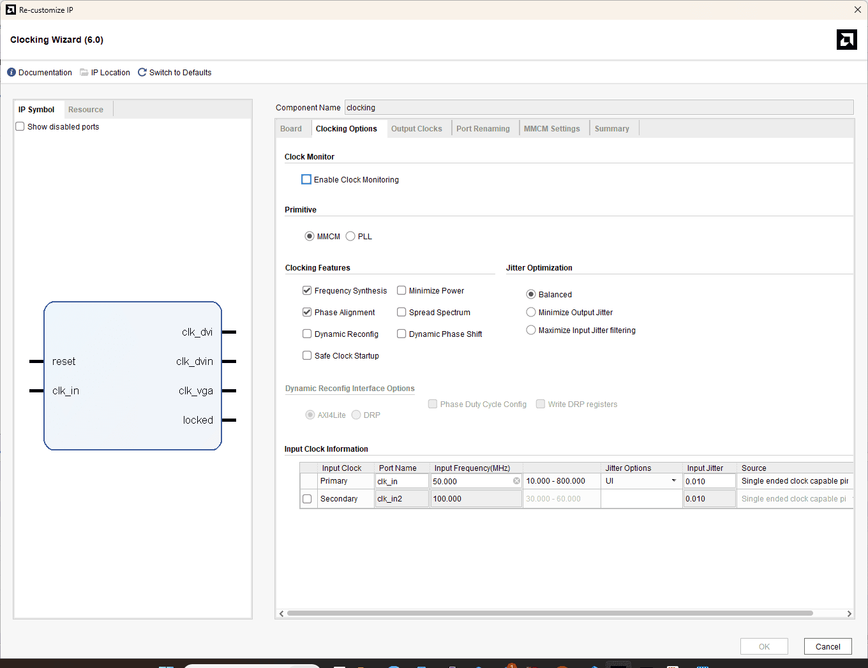Image resolution: width=868 pixels, height=668 pixels.
Task: Choose Minimize Output Jitter option
Action: (x=531, y=313)
